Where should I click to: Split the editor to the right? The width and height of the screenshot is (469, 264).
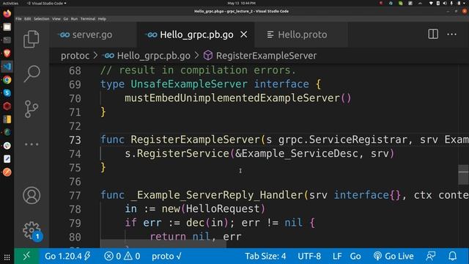tap(433, 34)
